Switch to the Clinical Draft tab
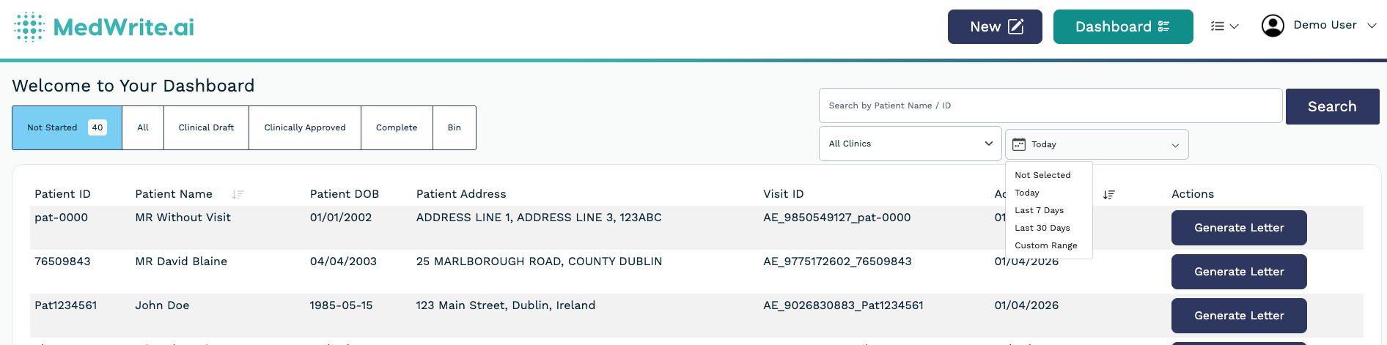1387x345 pixels. [x=206, y=127]
